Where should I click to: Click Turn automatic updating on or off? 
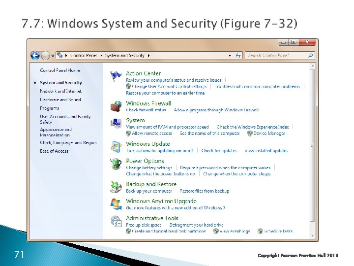click(x=160, y=151)
